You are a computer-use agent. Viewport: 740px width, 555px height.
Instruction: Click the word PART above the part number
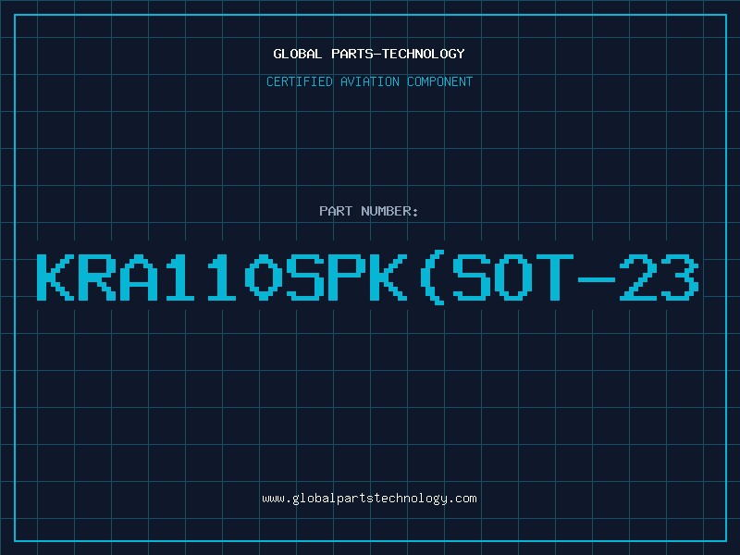point(336,211)
